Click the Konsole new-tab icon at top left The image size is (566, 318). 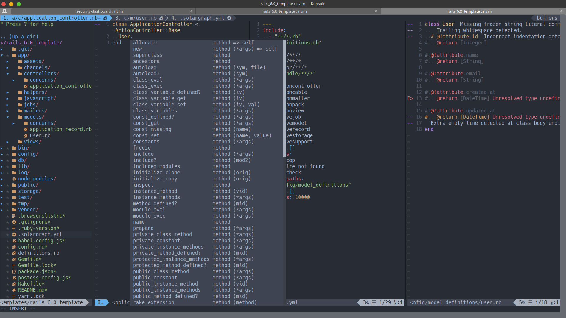pyautogui.click(x=4, y=11)
